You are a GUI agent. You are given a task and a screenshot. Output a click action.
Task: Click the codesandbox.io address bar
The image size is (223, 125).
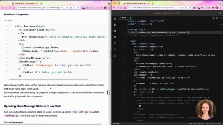click(x=153, y=8)
